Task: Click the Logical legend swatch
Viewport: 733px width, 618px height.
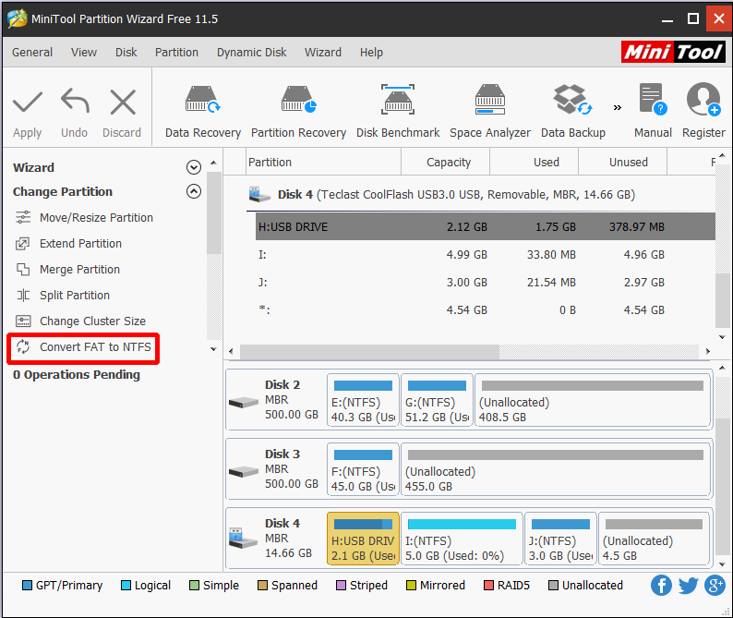Action: [126, 586]
